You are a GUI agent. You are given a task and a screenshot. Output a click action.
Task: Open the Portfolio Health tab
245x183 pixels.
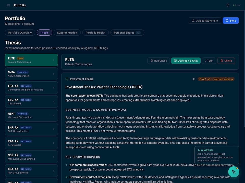click(95, 33)
